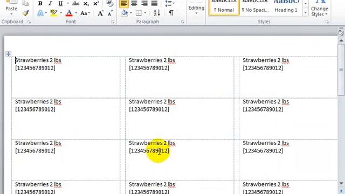This screenshot has height=194, width=345.
Task: Center the text
Action: click(x=134, y=3)
